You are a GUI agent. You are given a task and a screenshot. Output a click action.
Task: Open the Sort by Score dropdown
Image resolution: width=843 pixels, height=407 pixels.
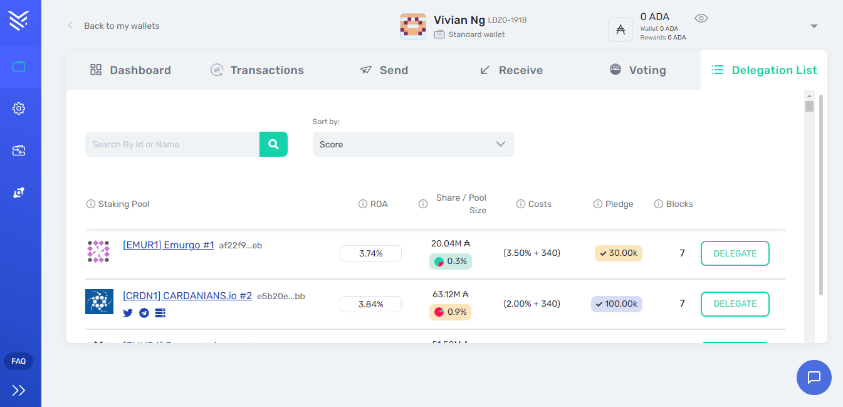point(414,144)
